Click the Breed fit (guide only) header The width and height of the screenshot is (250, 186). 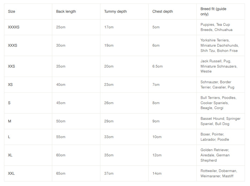[x=213, y=11]
